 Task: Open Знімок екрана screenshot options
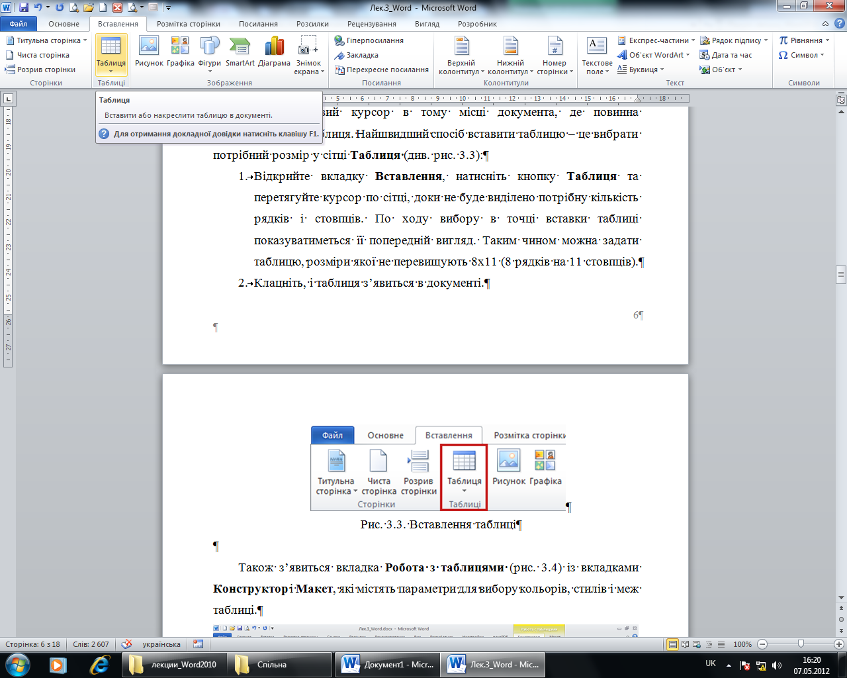[x=308, y=56]
